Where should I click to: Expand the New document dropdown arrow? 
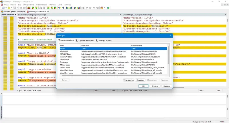pos(6,8)
